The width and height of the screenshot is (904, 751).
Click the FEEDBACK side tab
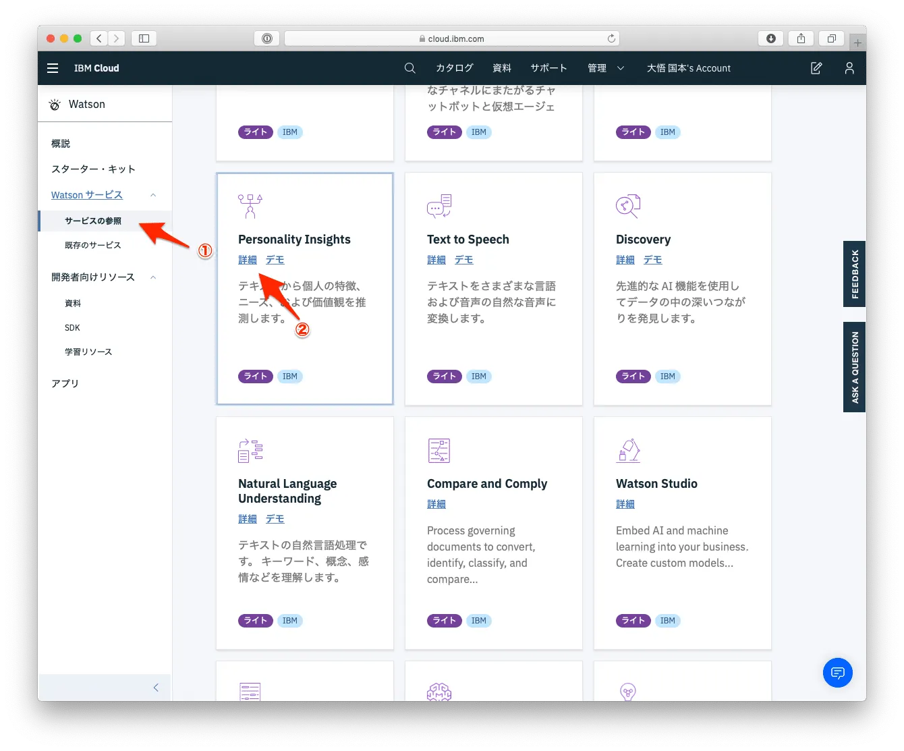[x=855, y=274]
